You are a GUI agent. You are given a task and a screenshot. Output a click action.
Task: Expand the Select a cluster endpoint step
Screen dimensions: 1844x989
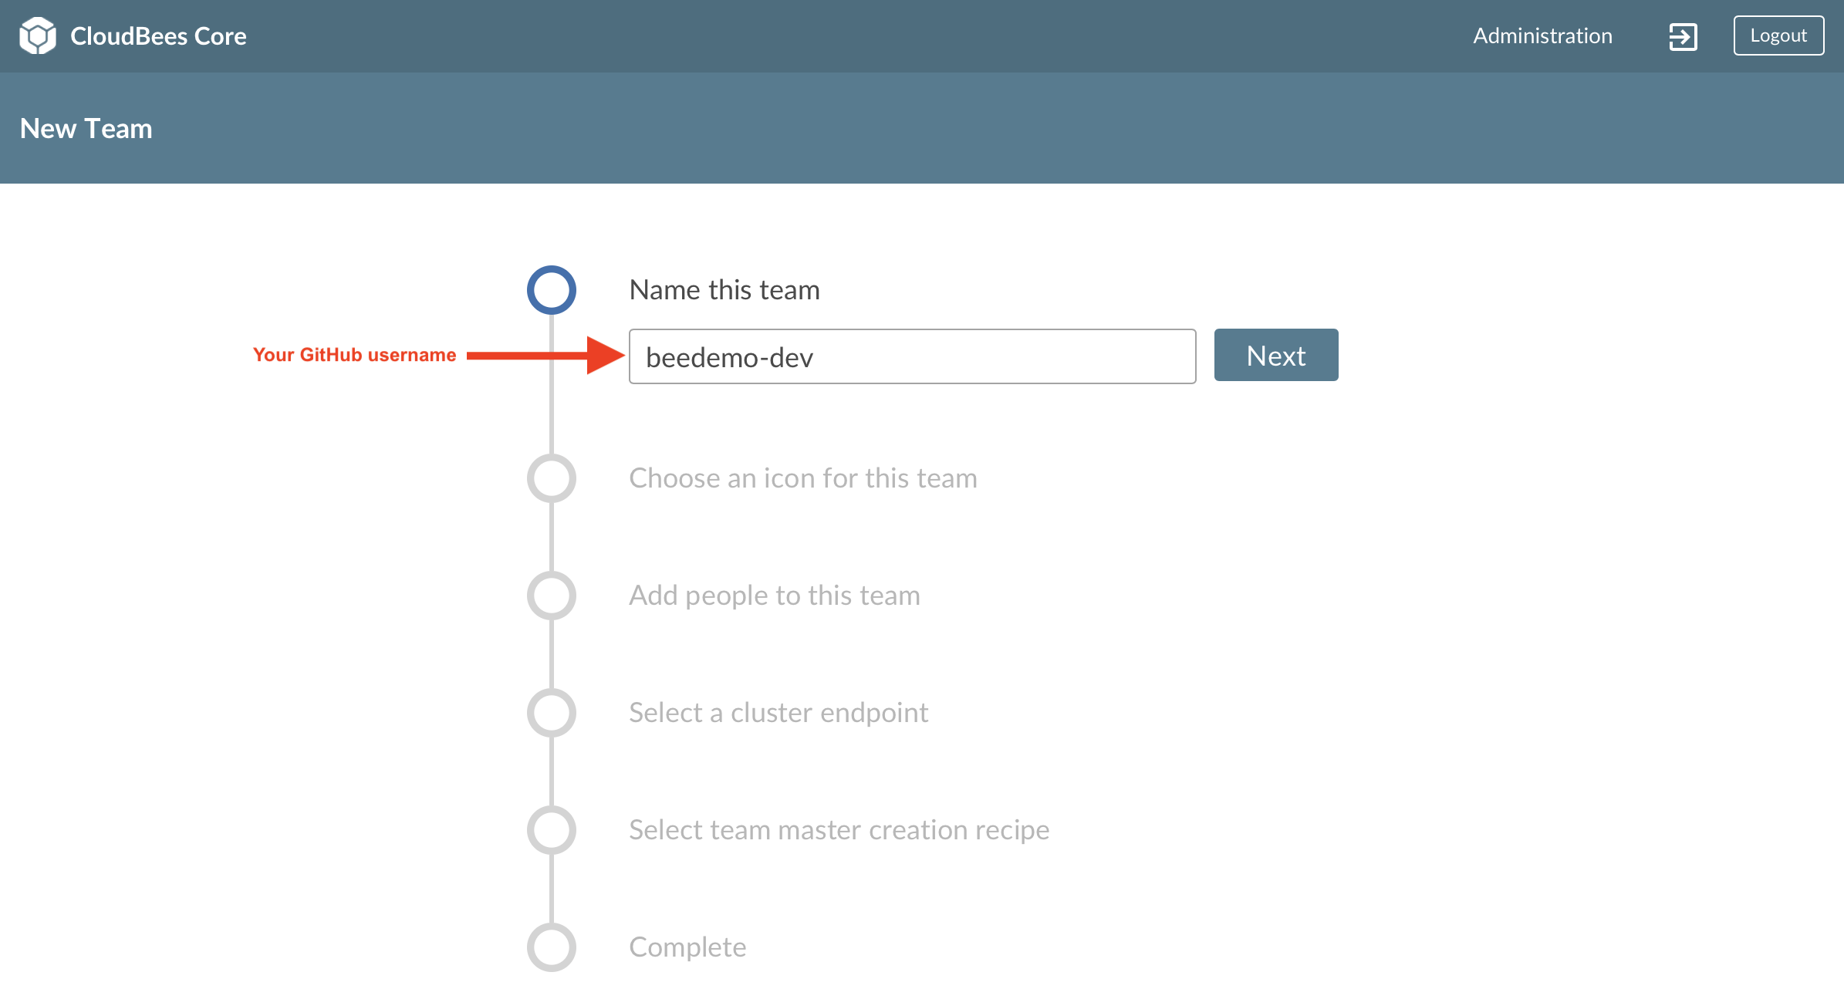coord(778,713)
